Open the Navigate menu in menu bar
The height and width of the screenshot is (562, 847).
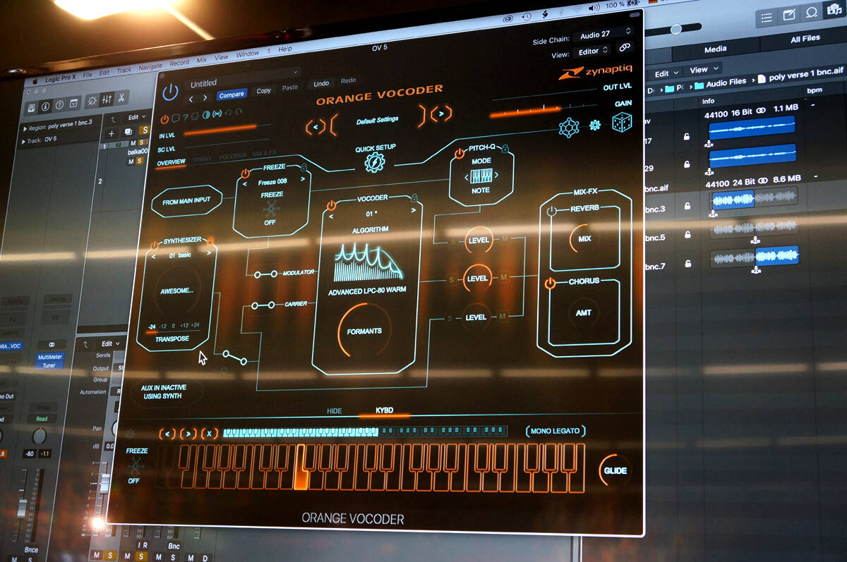point(150,66)
